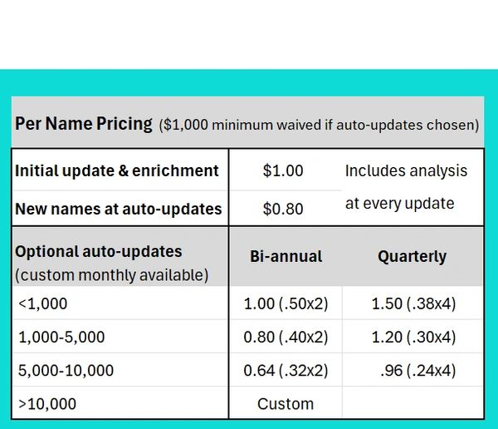Viewport: 498px width, 429px height.
Task: Click the "Per Name Pricing" table title
Action: (83, 124)
